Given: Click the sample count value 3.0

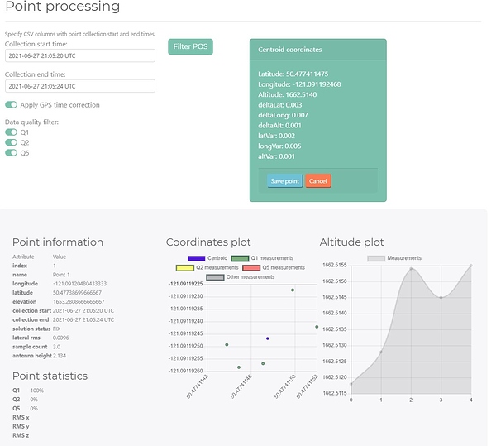Looking at the screenshot, I should coord(56,347).
